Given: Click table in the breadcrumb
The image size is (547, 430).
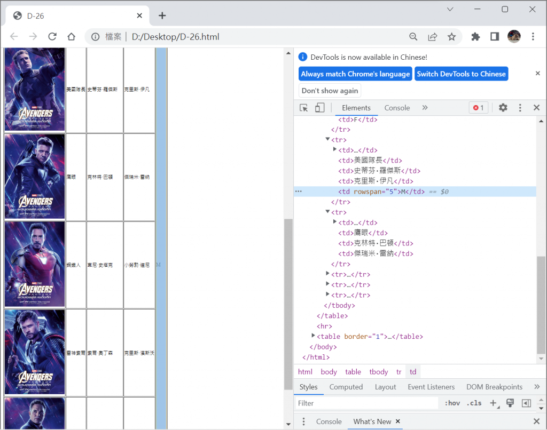Looking at the screenshot, I should (353, 372).
